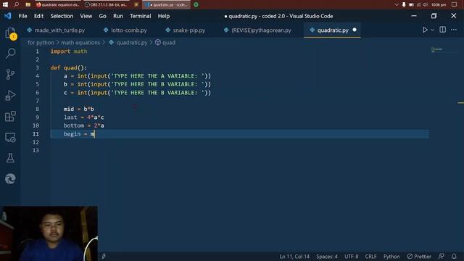Run the Python file with play button
Viewport: 464px width, 261px height.
(x=425, y=30)
